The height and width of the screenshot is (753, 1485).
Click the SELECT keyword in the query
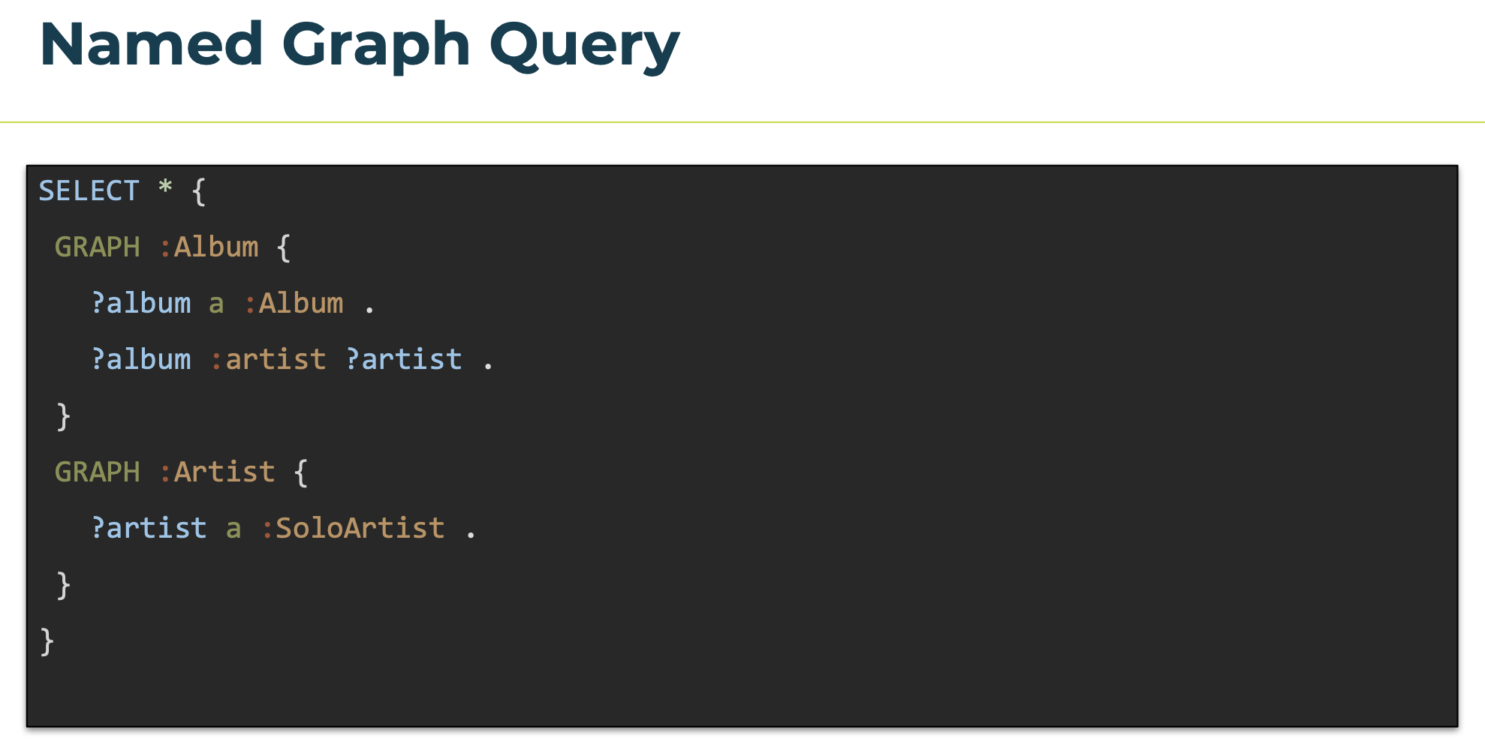89,190
